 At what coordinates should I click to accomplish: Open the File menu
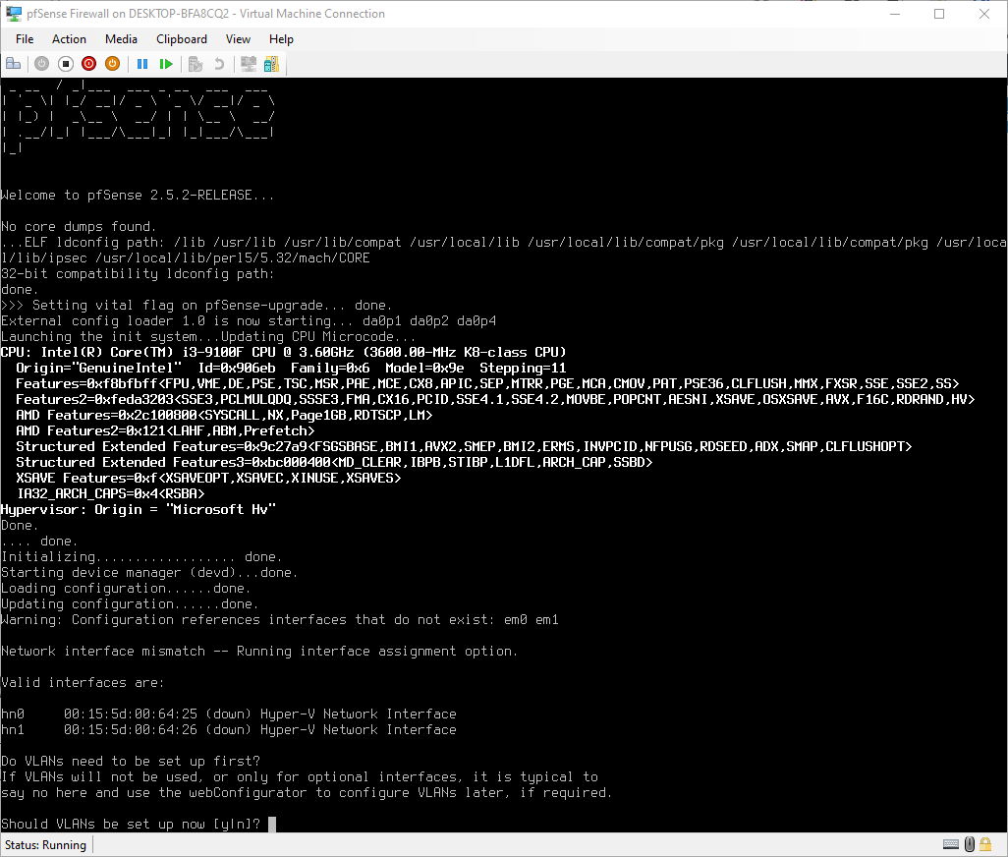click(x=25, y=39)
